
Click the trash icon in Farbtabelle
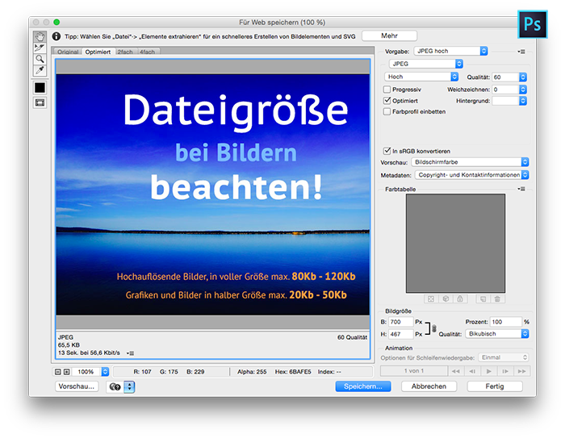click(x=497, y=299)
